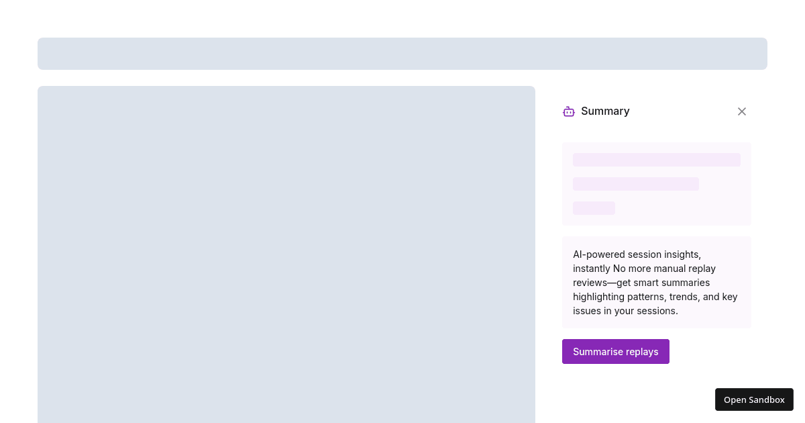Close the Summary panel
Viewport: 805px width, 423px height.
pos(742,111)
